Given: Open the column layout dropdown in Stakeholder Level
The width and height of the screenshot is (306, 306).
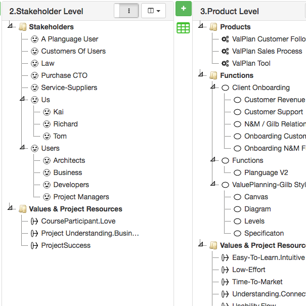Looking at the screenshot, I should tap(154, 11).
